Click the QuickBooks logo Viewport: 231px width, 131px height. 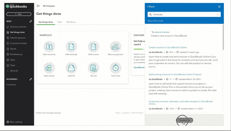click(16, 6)
